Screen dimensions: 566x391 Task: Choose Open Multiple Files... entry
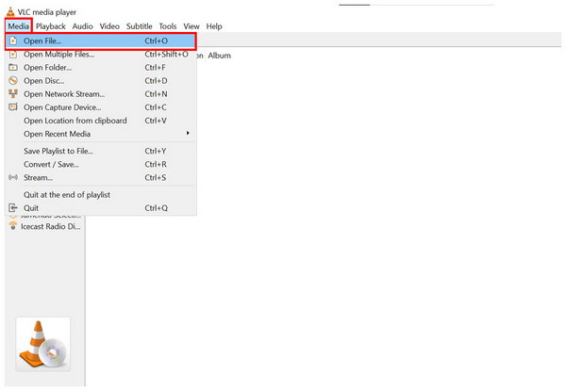[101, 54]
